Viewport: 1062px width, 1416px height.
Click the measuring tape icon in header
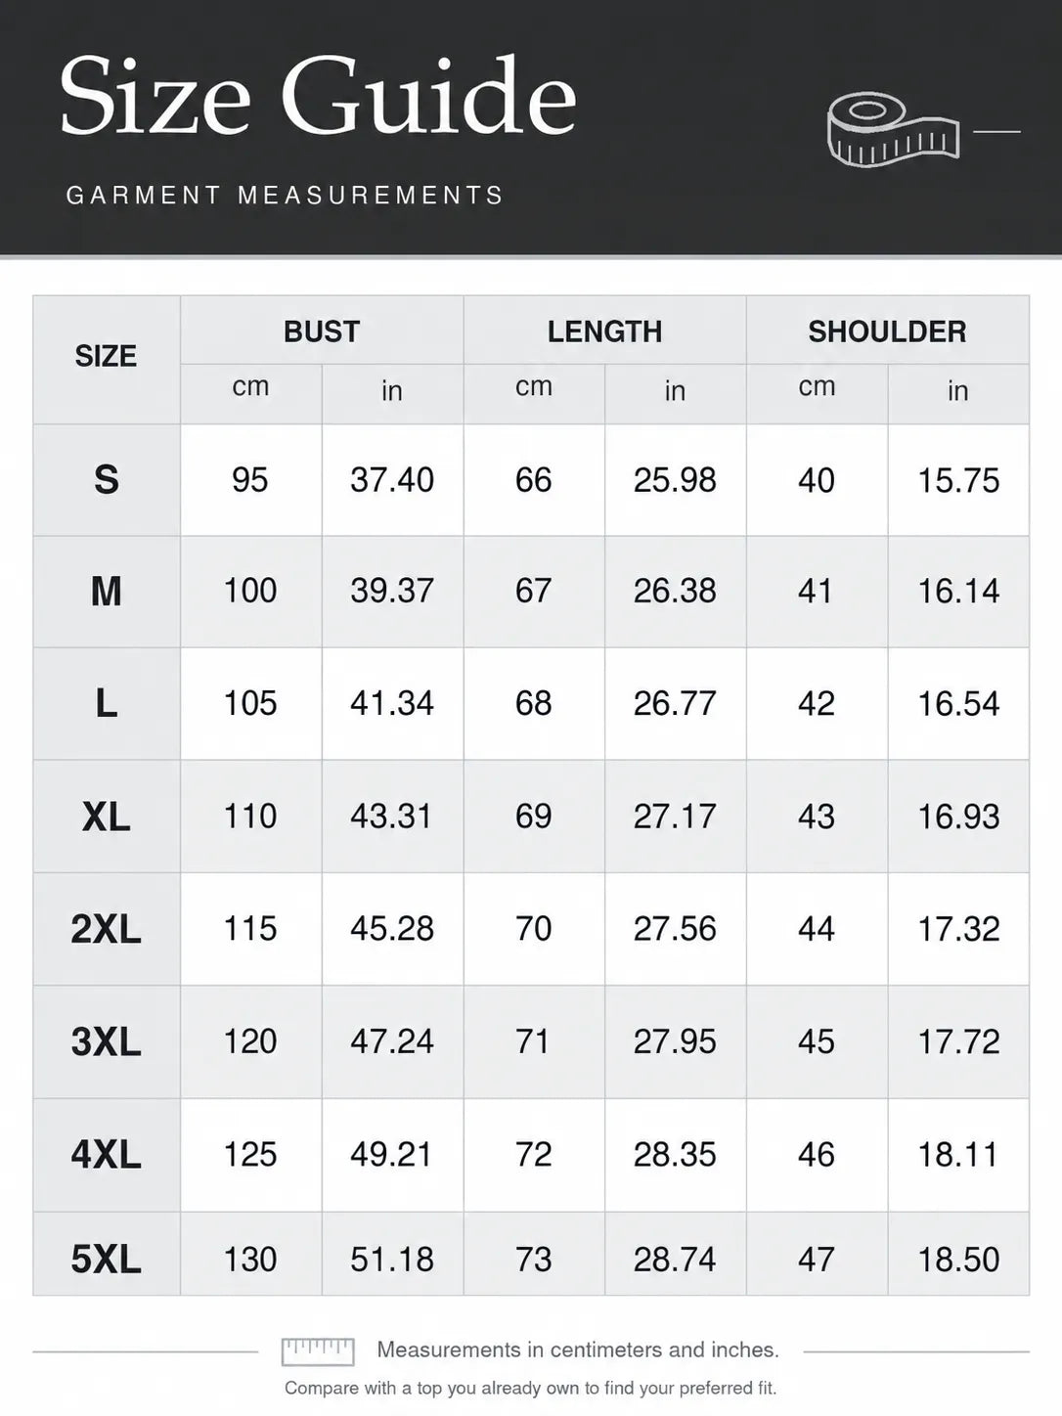click(893, 129)
